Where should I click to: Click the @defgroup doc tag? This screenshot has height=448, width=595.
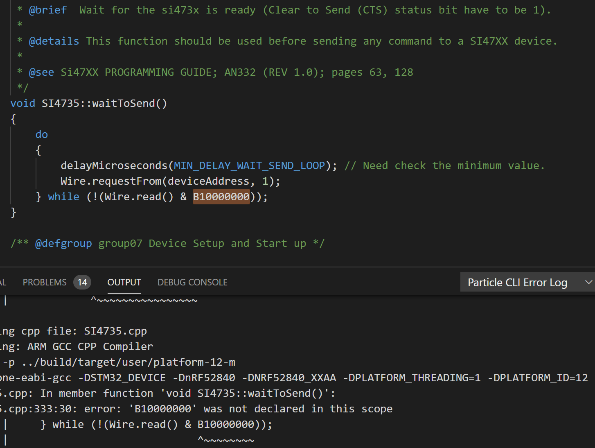click(x=63, y=243)
